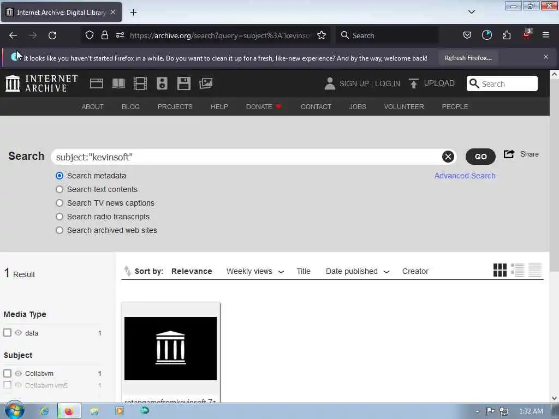The height and width of the screenshot is (419, 559).
Task: Click the Internet Archive logo
Action: 41,83
